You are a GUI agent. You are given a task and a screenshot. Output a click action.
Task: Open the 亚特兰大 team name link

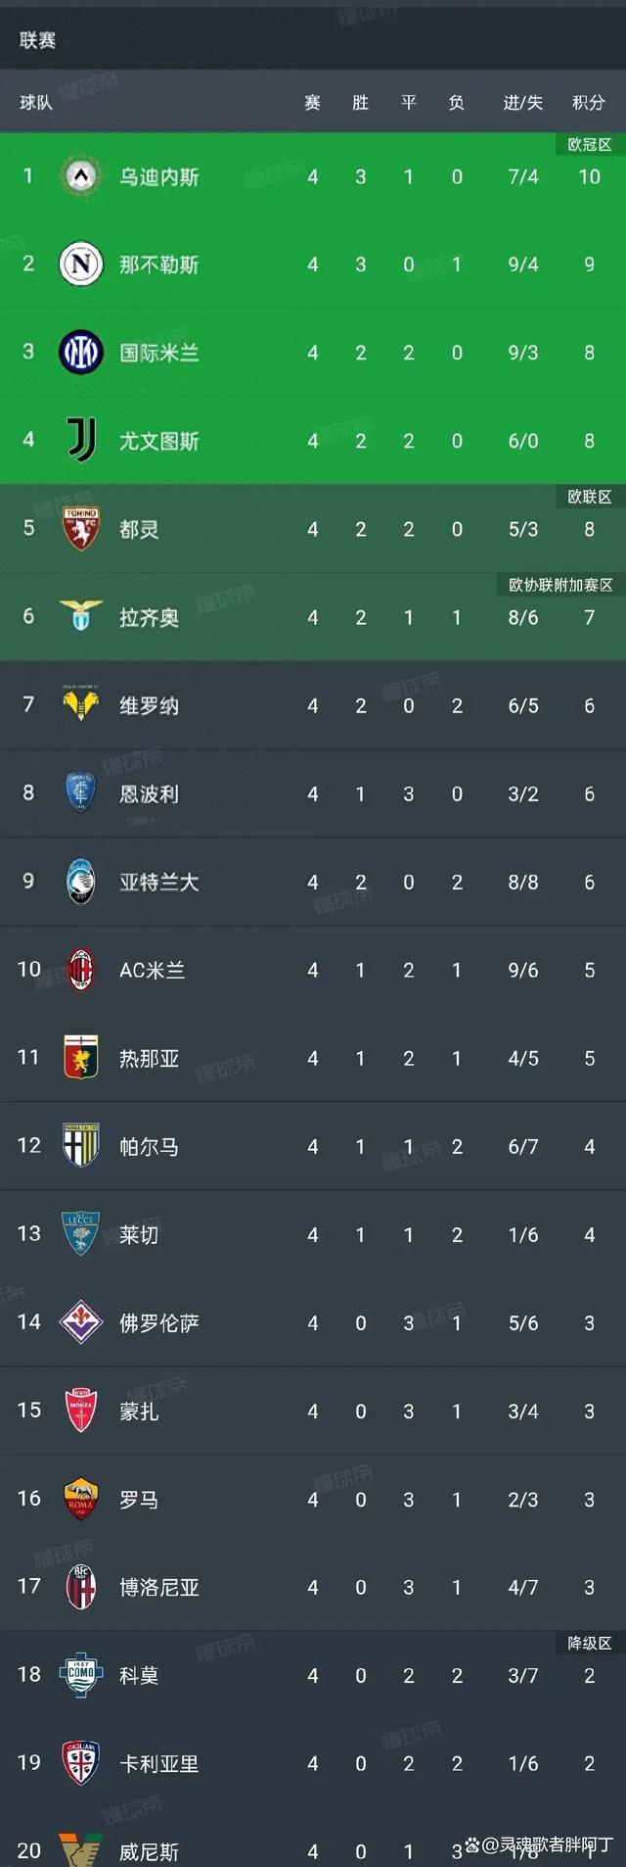pos(158,883)
